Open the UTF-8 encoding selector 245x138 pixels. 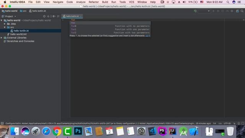pos(227,123)
